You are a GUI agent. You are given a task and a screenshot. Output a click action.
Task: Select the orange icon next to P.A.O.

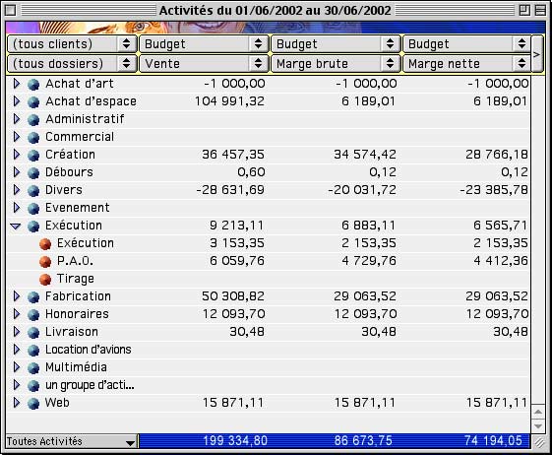coord(45,262)
